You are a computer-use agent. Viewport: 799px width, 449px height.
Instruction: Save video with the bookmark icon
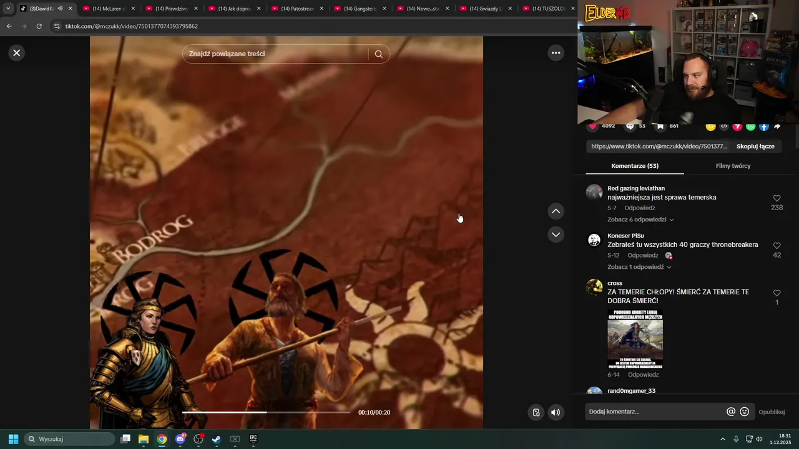pyautogui.click(x=660, y=126)
